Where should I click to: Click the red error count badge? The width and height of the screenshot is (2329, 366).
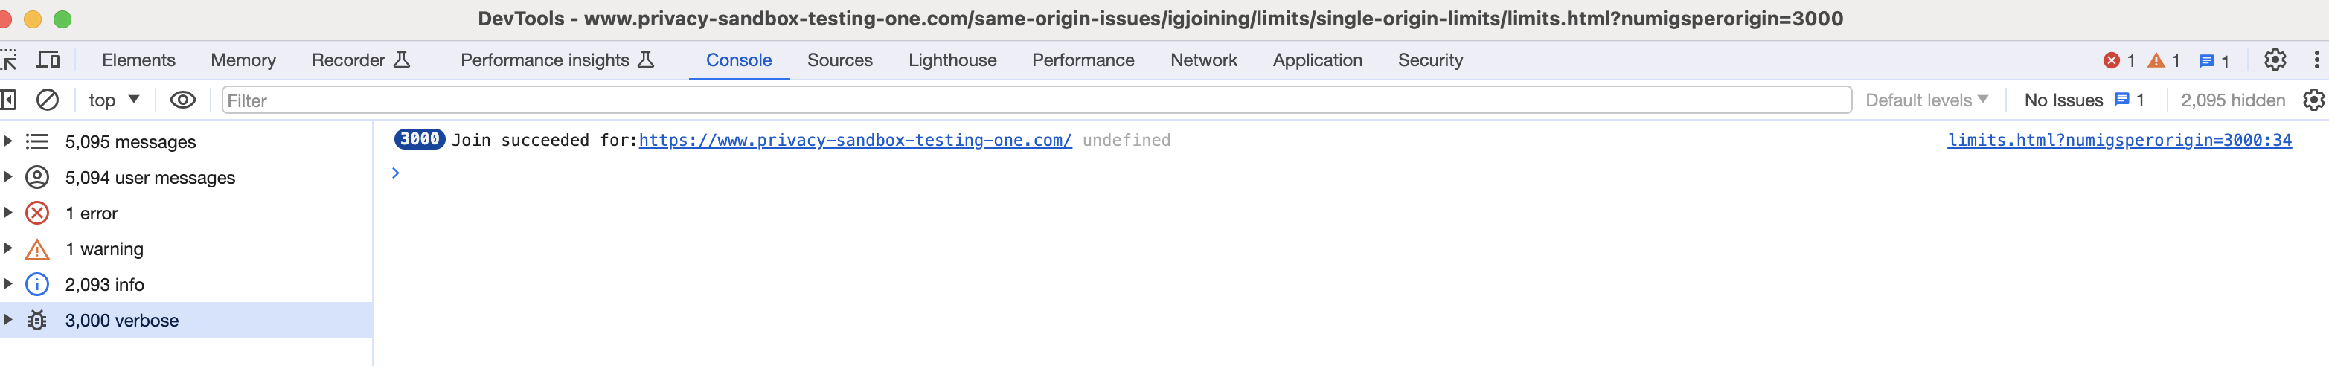point(2119,60)
